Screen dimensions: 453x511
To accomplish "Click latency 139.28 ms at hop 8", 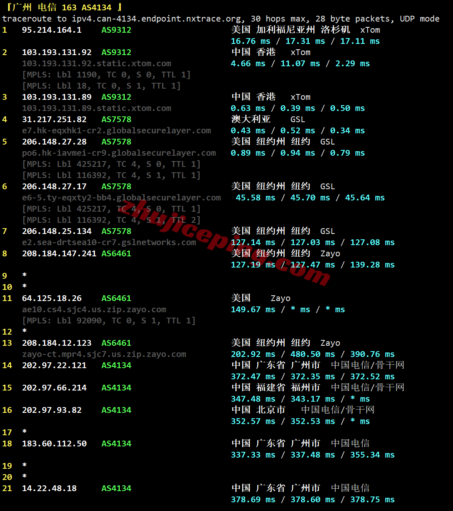I will pos(373,265).
